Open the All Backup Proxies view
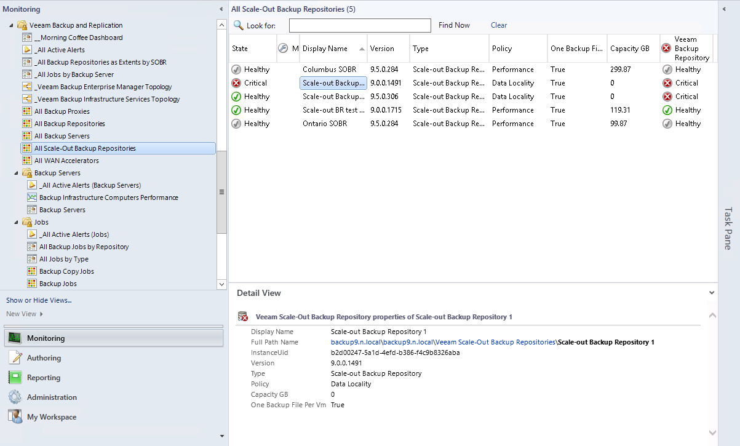740x446 pixels. (62, 111)
